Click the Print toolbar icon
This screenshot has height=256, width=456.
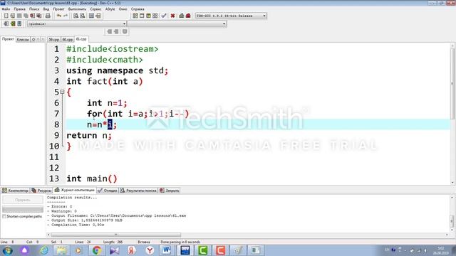tap(48, 16)
